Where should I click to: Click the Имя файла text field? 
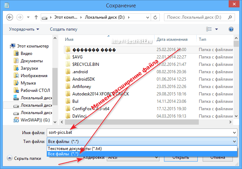(x=140, y=132)
